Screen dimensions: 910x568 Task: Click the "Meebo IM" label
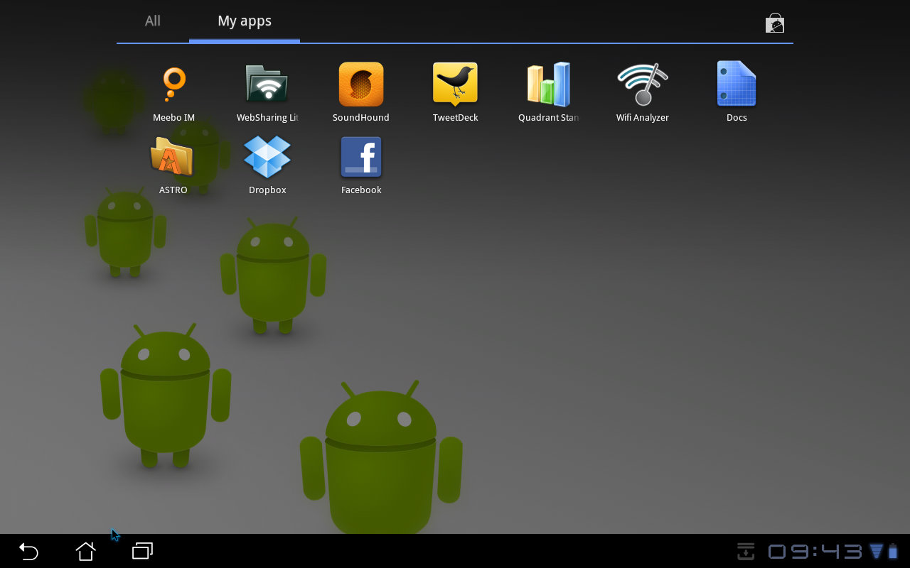tap(173, 118)
